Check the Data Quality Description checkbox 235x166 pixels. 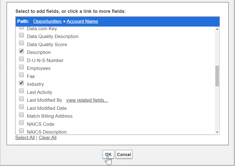coord(21,35)
